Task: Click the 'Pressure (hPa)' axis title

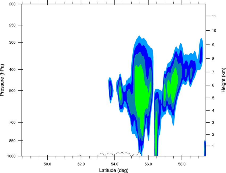Action: click(2, 80)
